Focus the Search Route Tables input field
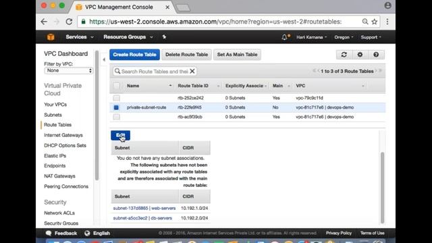This screenshot has width=432, height=243. click(x=155, y=72)
